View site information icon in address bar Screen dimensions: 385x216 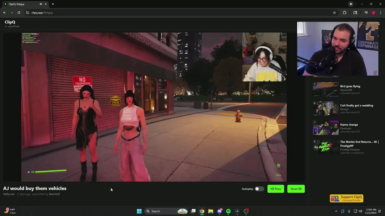(27, 13)
